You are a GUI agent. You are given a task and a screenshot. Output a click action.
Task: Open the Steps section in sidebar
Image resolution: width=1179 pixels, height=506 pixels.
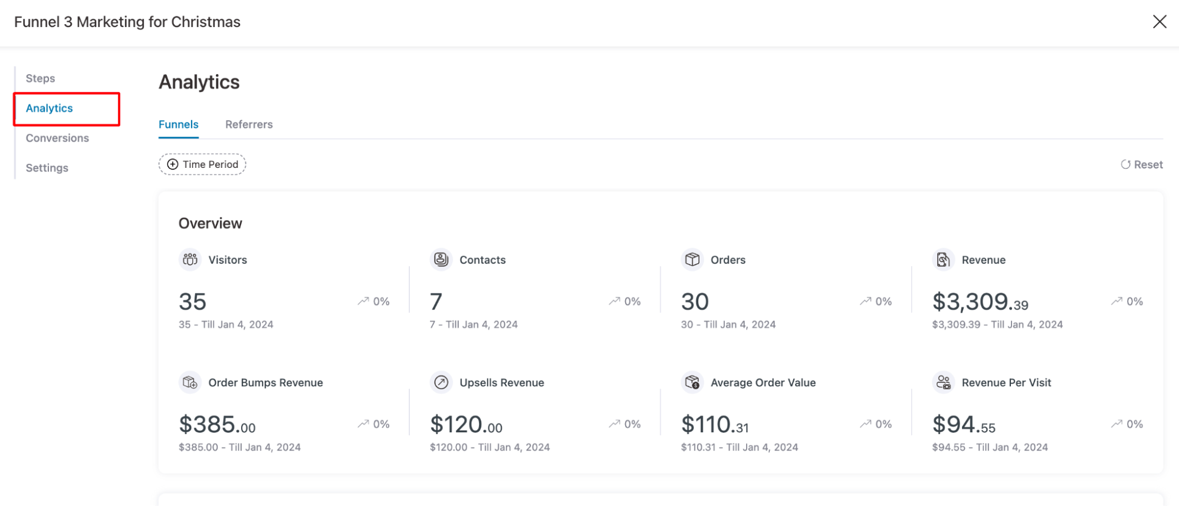[40, 78]
